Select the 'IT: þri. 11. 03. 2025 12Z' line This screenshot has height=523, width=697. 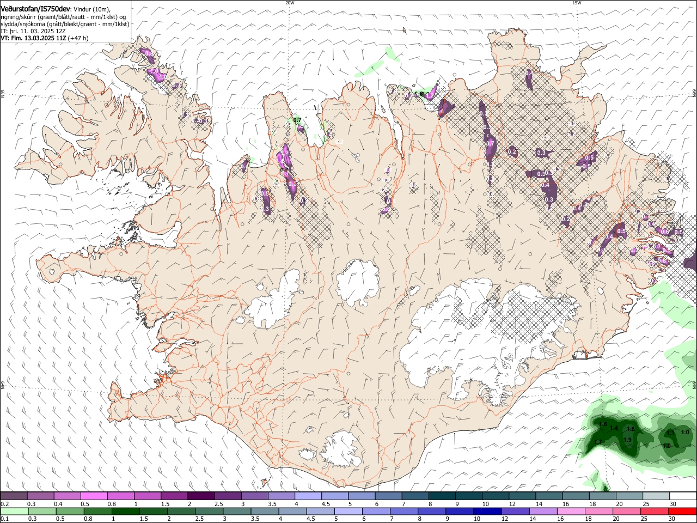[x=33, y=31]
